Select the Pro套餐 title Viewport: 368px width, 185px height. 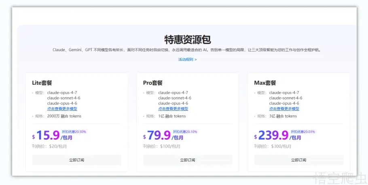coord(153,83)
